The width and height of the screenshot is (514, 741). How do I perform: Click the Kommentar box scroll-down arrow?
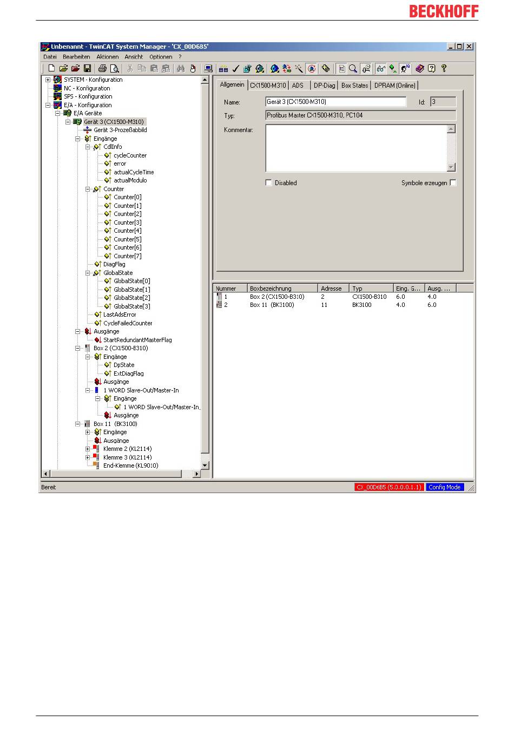point(451,167)
